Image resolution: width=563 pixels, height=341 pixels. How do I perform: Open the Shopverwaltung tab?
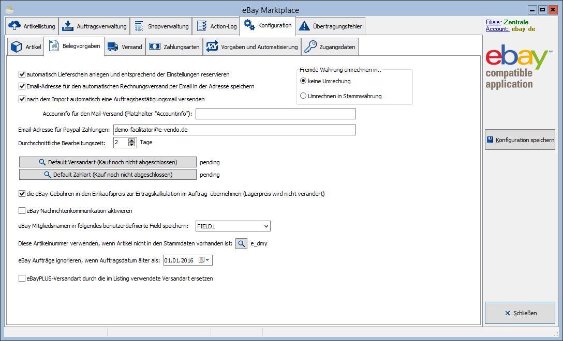tap(161, 26)
